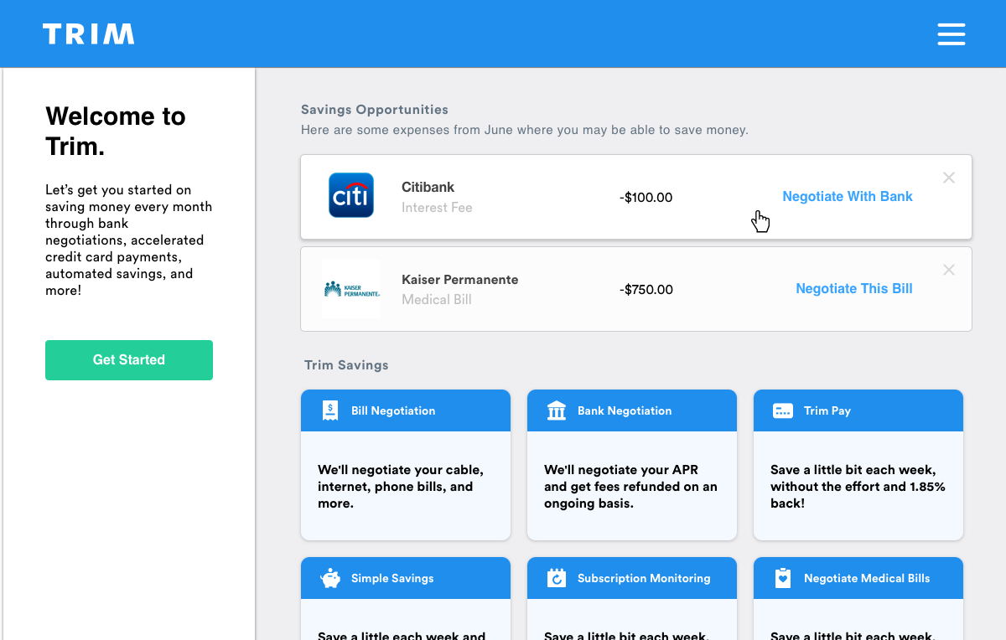The width and height of the screenshot is (1006, 640).
Task: Open the Subscription Monitoring card header
Action: pos(632,578)
